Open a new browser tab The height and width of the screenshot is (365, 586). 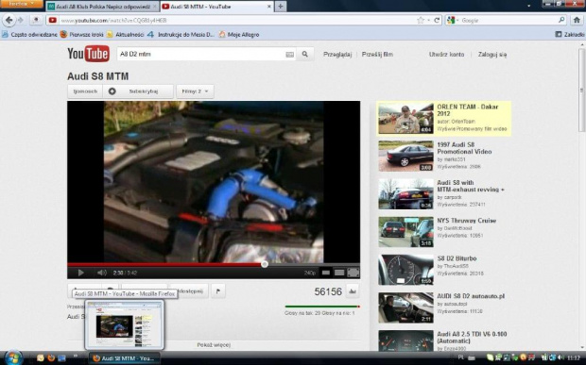[x=281, y=6]
